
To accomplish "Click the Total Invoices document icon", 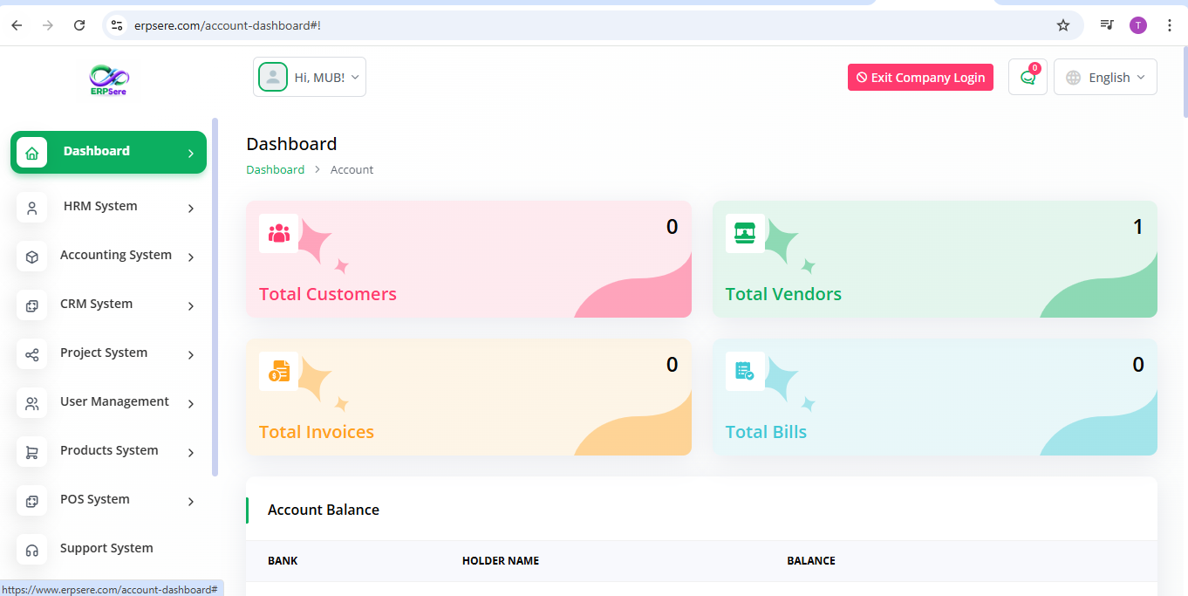I will coord(279,372).
